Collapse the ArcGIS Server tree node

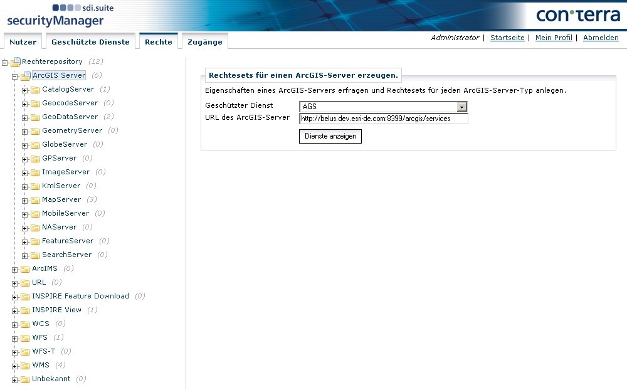point(15,76)
